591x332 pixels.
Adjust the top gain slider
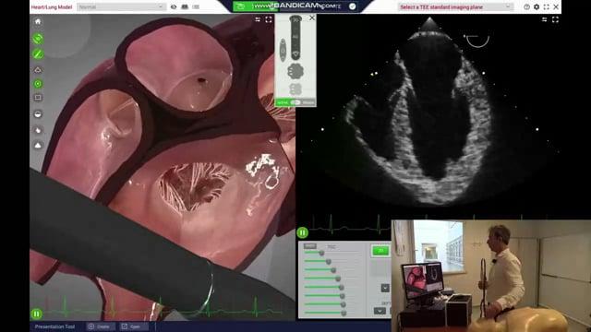coord(321,253)
